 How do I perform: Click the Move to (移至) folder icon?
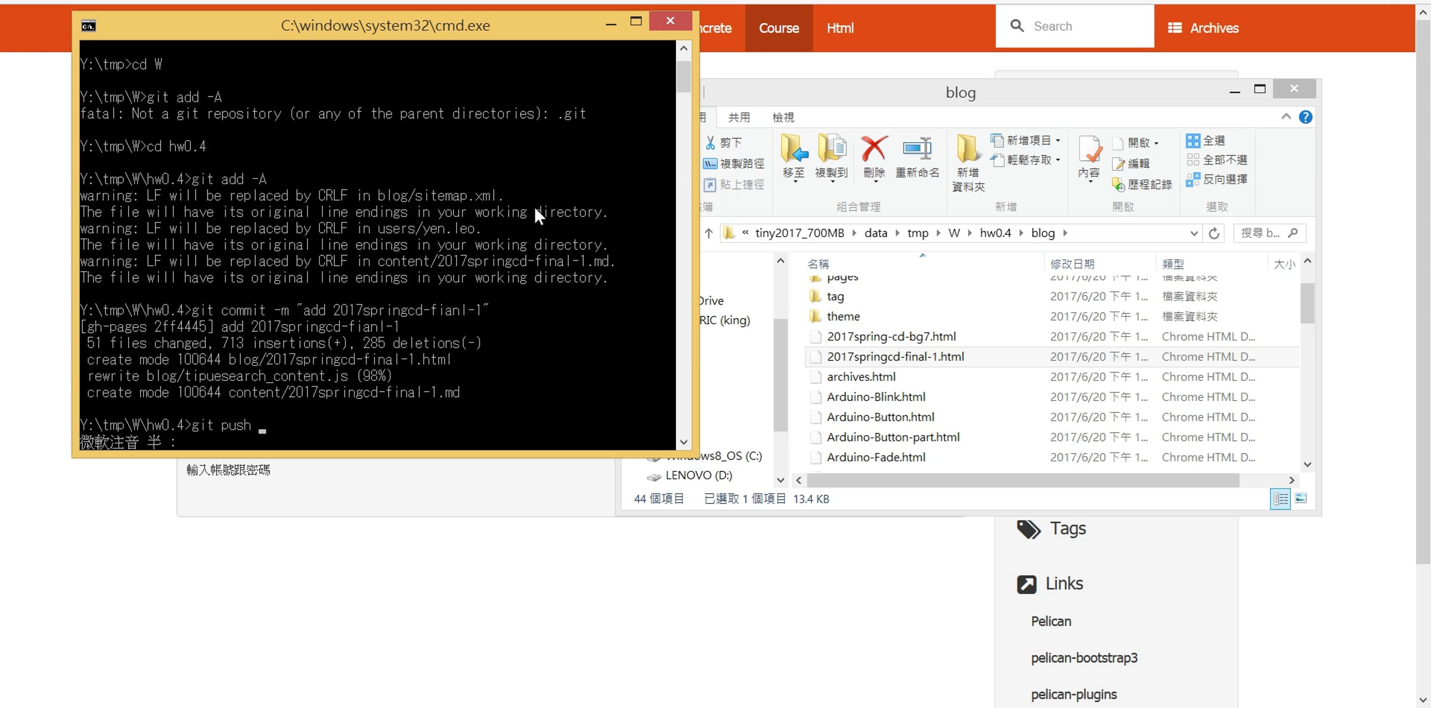794,148
